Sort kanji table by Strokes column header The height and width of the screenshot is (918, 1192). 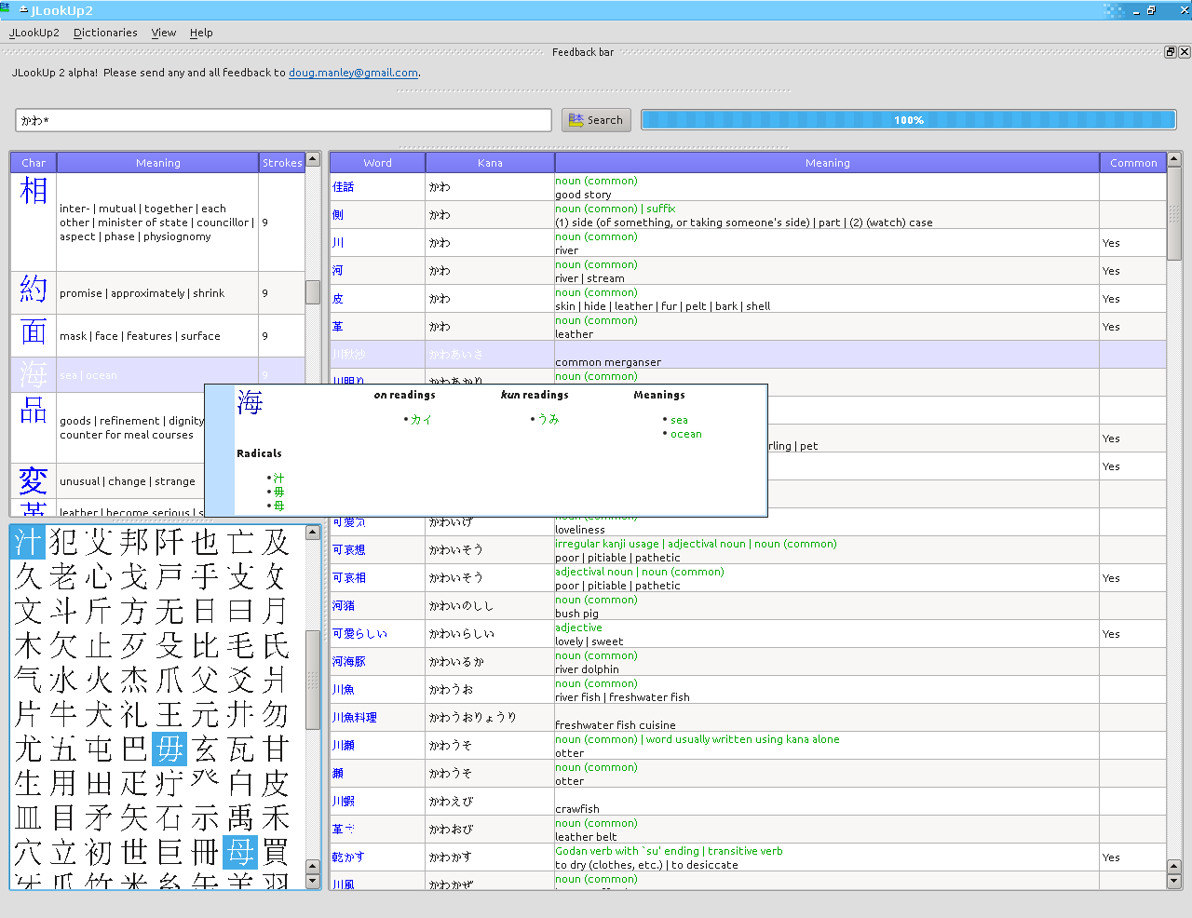(281, 163)
